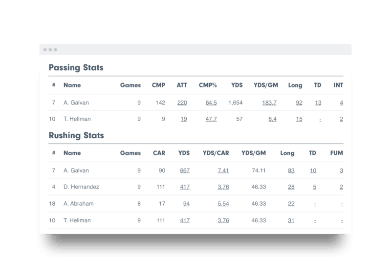Click the 7.41 yards per carry link
The height and width of the screenshot is (278, 391).
pos(223,171)
